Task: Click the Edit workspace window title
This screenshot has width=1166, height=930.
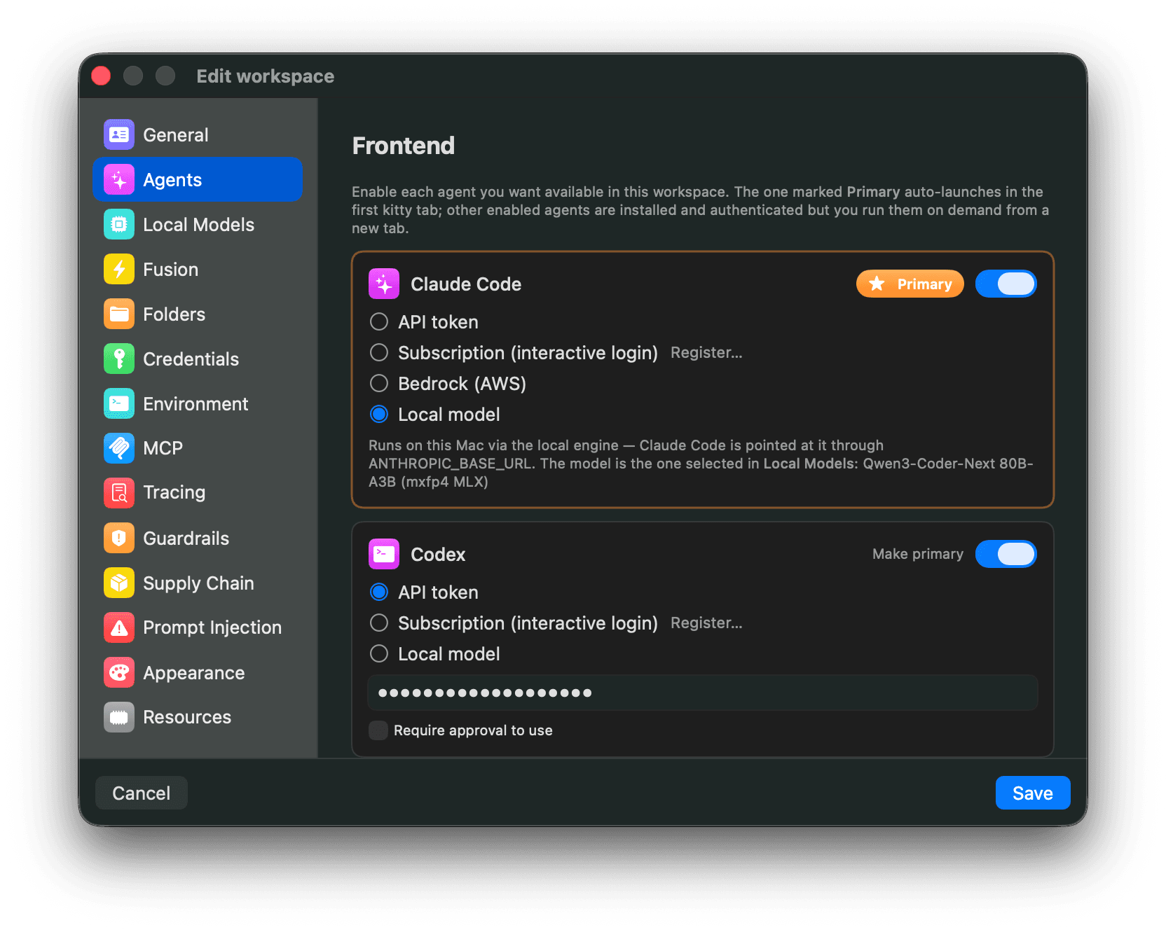Action: 266,76
